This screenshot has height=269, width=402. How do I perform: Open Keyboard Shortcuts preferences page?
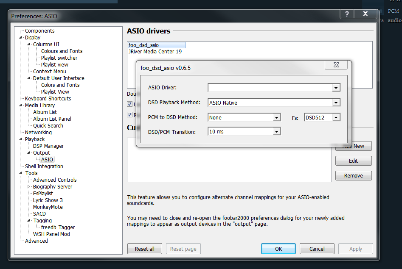click(48, 99)
